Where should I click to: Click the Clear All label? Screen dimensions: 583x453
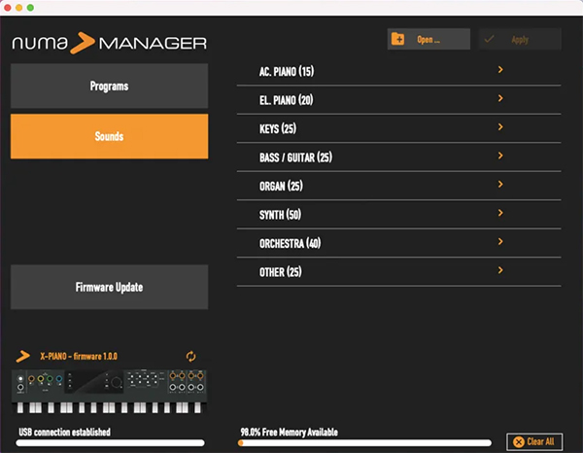[540, 441]
